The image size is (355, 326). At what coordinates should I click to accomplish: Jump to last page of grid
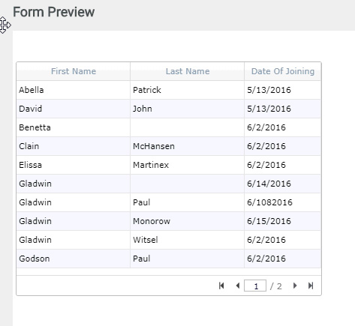tap(311, 286)
